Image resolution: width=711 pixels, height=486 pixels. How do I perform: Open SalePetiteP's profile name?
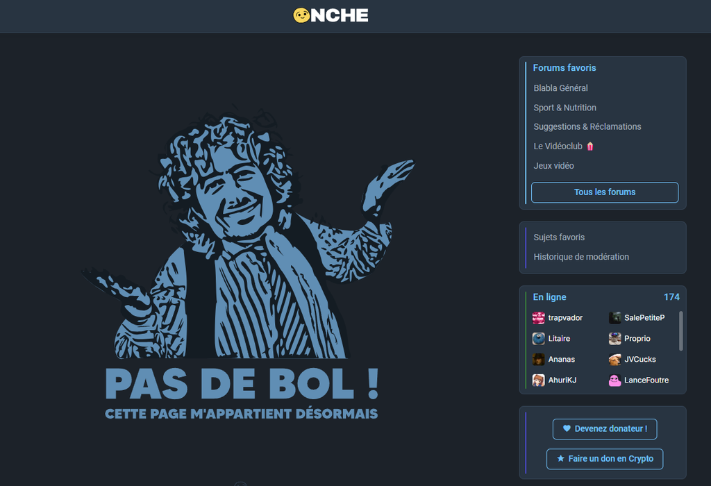(x=644, y=318)
